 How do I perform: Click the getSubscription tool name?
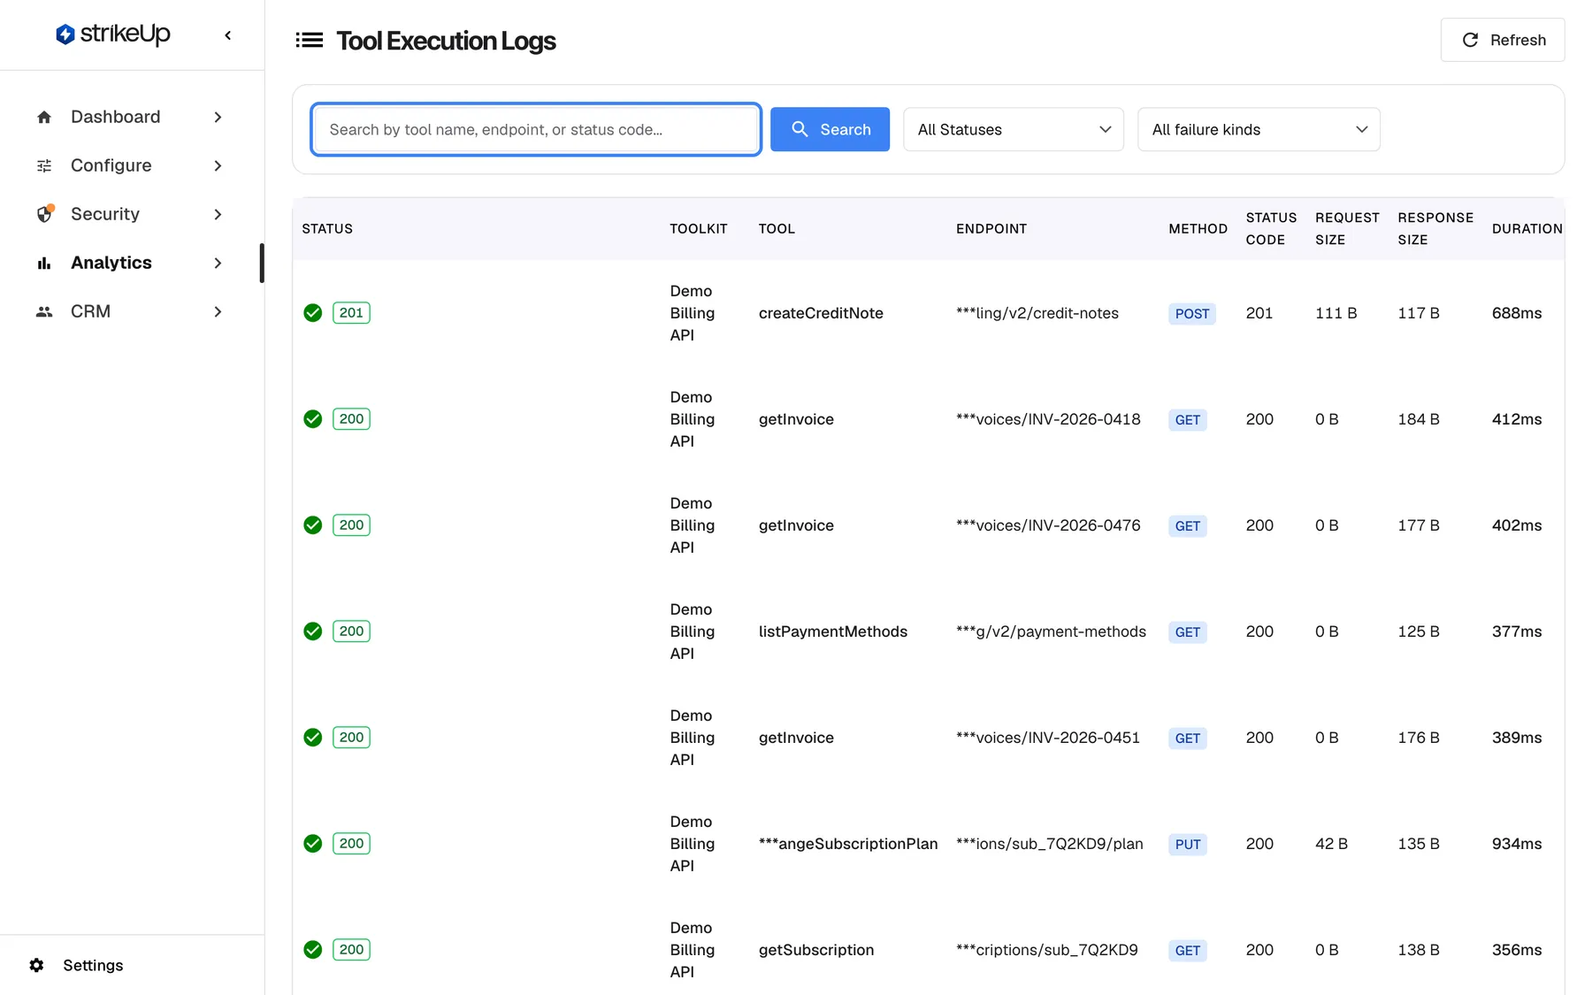[x=816, y=950]
